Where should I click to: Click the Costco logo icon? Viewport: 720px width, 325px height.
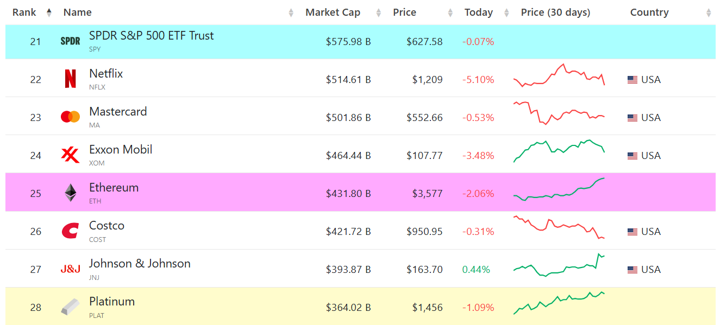(70, 231)
